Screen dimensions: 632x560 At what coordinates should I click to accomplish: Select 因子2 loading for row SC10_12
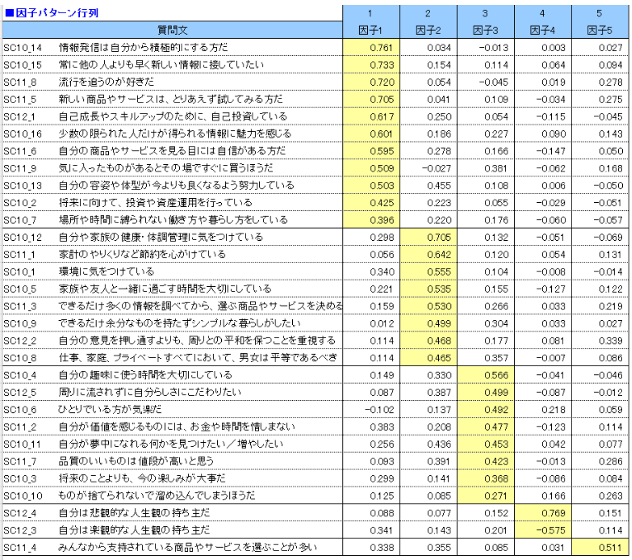(x=427, y=238)
